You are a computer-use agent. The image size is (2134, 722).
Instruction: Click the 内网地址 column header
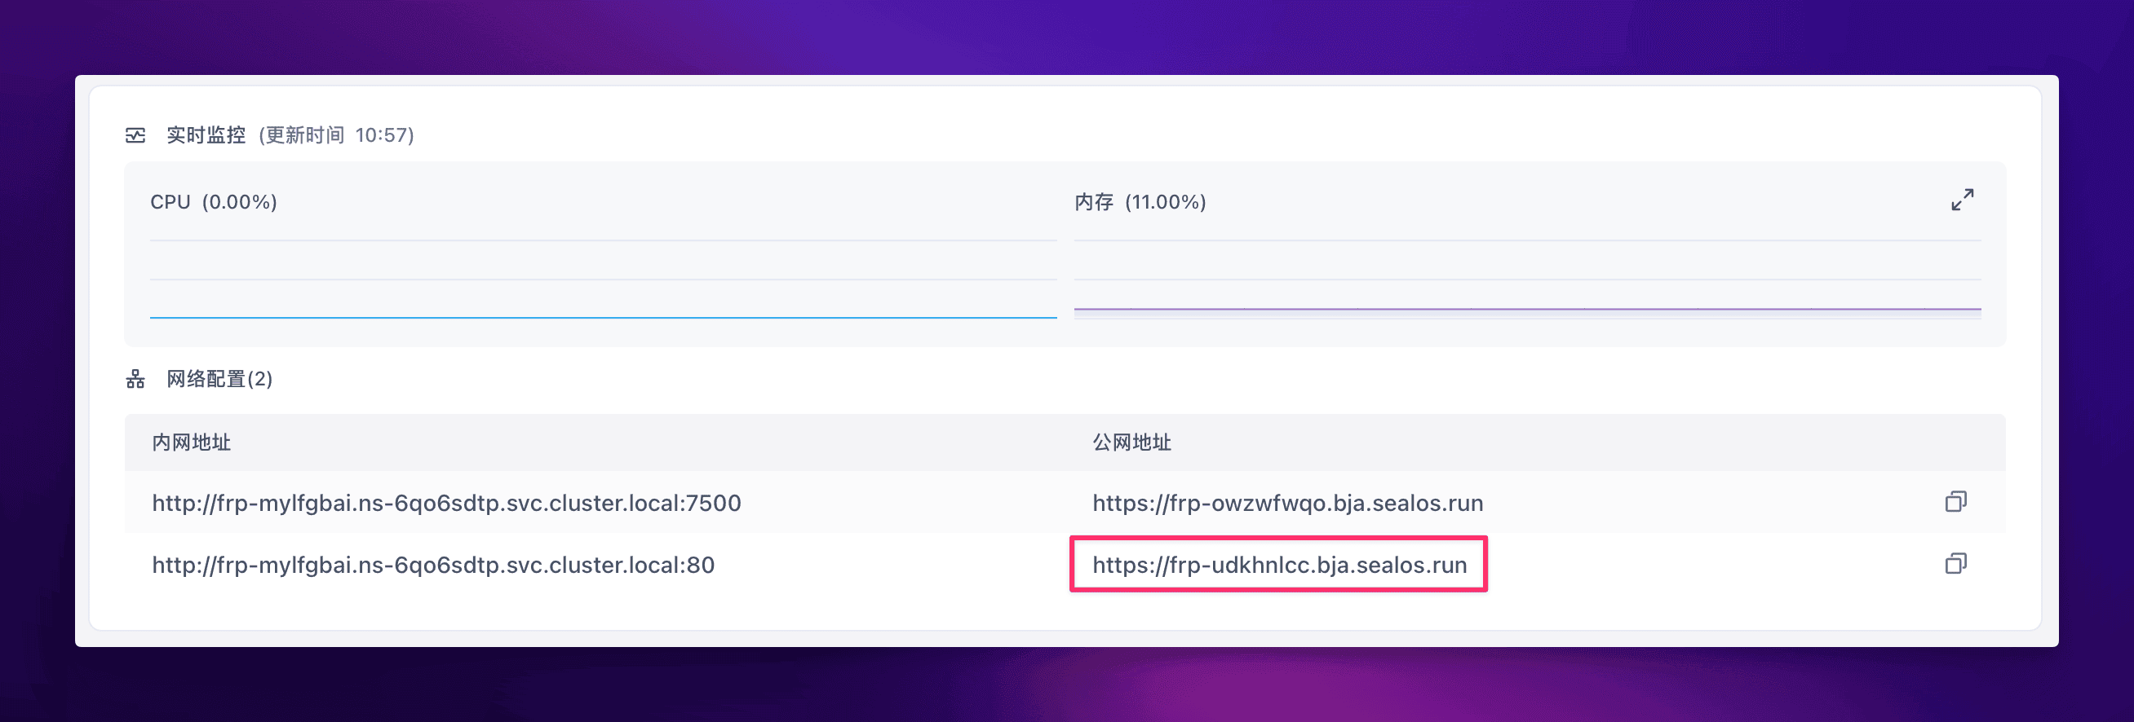click(x=192, y=442)
